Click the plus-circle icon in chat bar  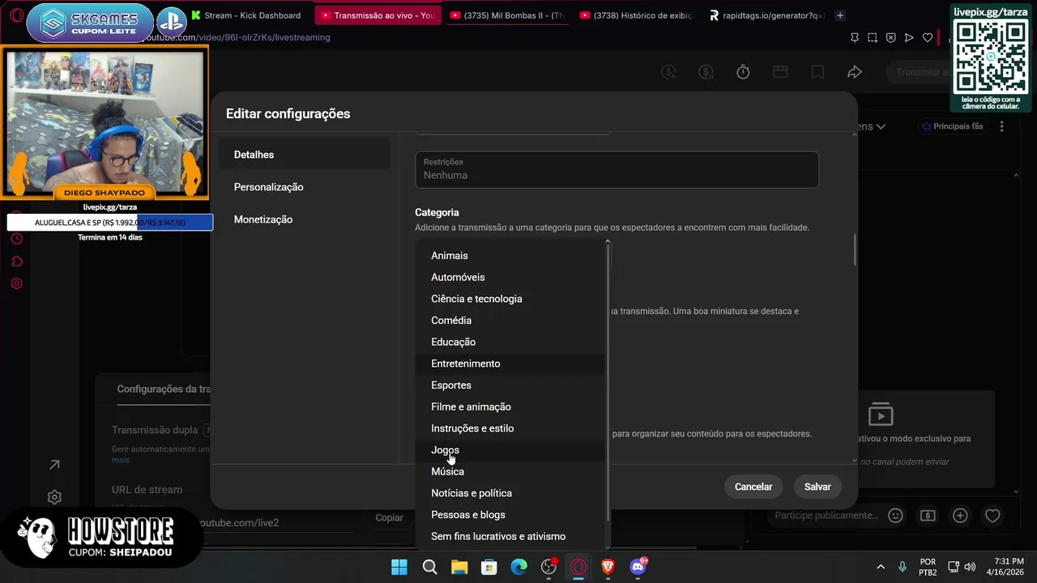pyautogui.click(x=960, y=515)
